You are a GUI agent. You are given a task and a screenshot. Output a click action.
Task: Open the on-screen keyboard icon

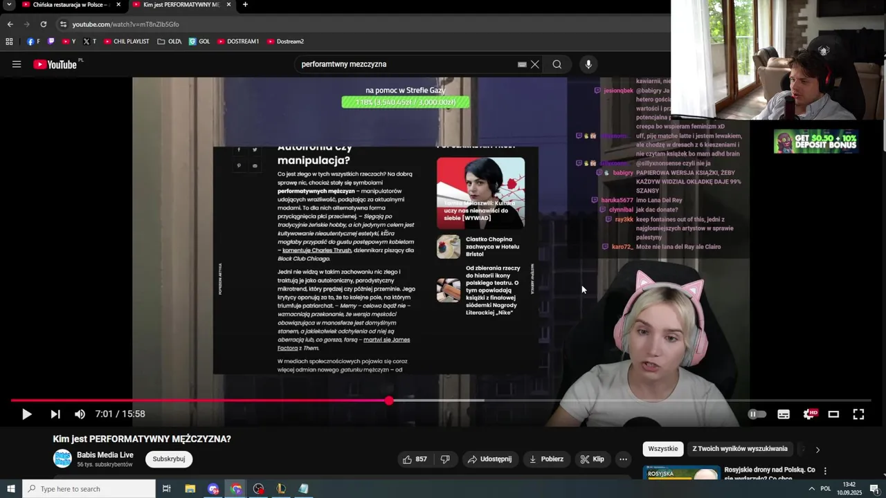[522, 64]
